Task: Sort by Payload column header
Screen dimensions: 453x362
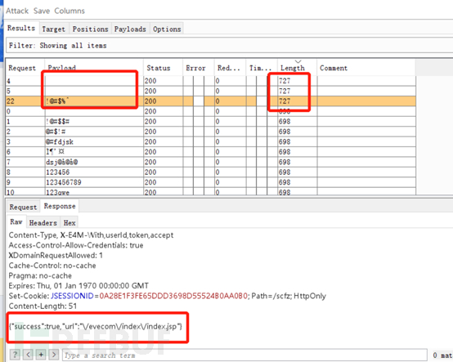Action: 94,68
